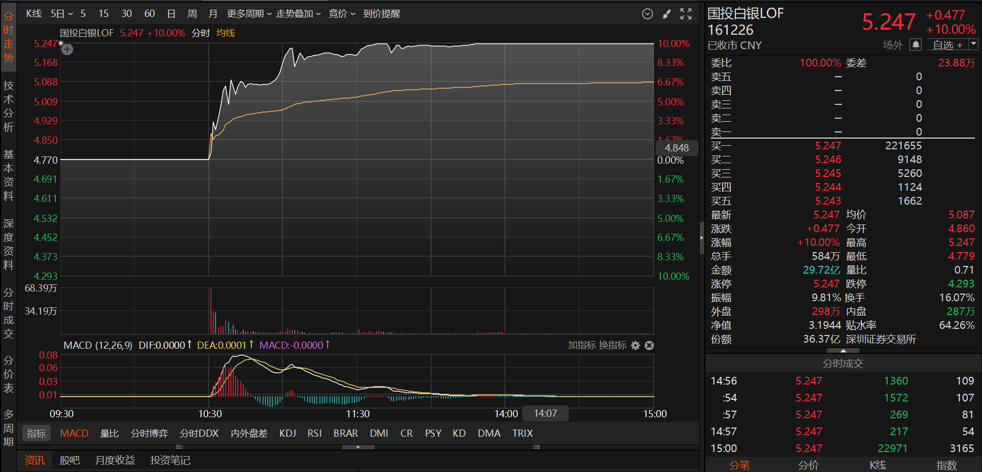The image size is (982, 472).
Task: Expand chart to fullscreen view
Action: 686,14
